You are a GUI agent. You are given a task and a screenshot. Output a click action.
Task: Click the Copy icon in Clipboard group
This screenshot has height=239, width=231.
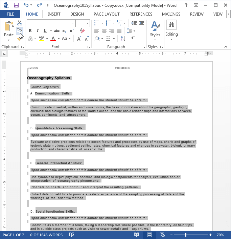pos(20,31)
